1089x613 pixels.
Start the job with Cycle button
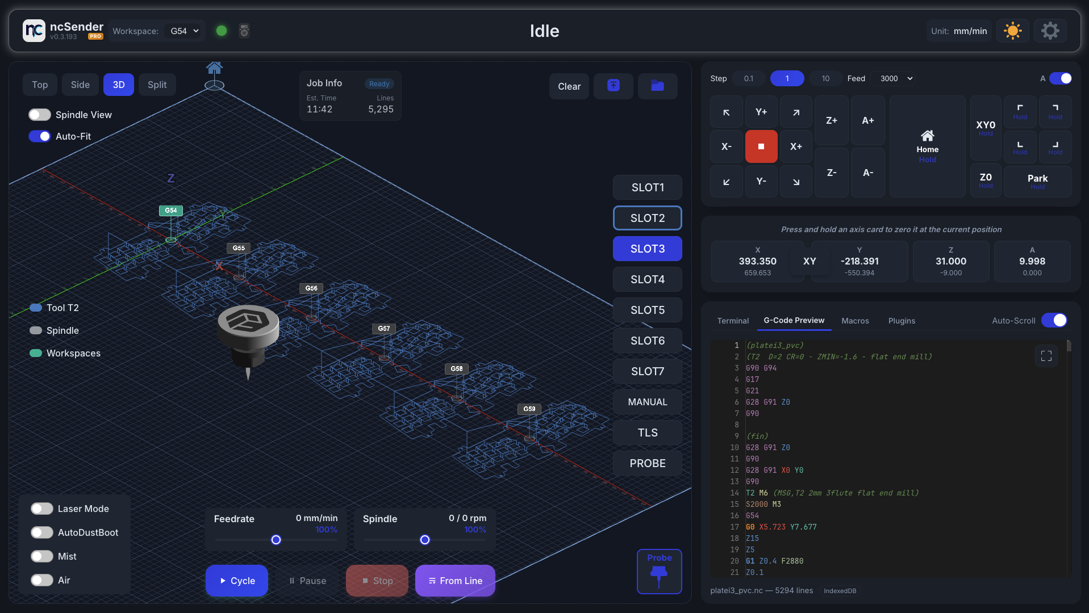tap(237, 581)
